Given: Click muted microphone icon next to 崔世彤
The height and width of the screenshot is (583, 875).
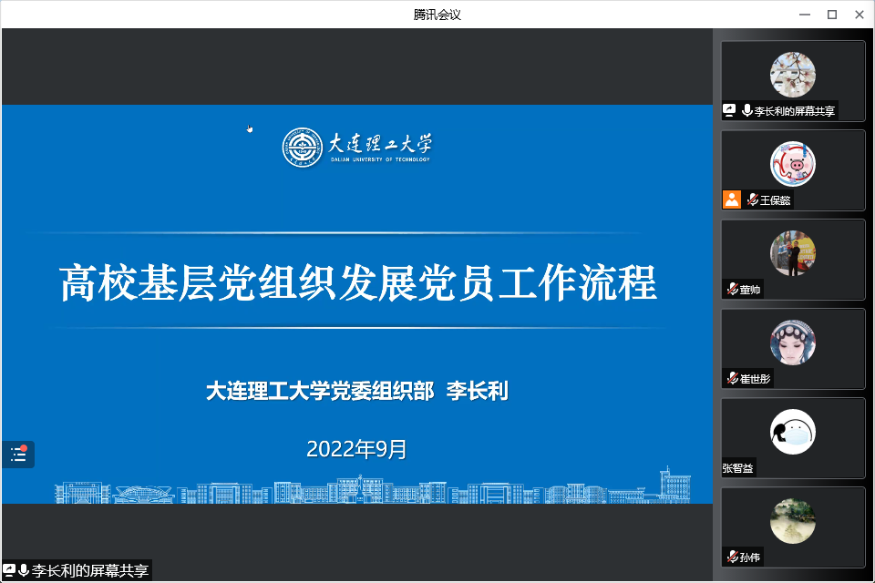Looking at the screenshot, I should (x=732, y=378).
